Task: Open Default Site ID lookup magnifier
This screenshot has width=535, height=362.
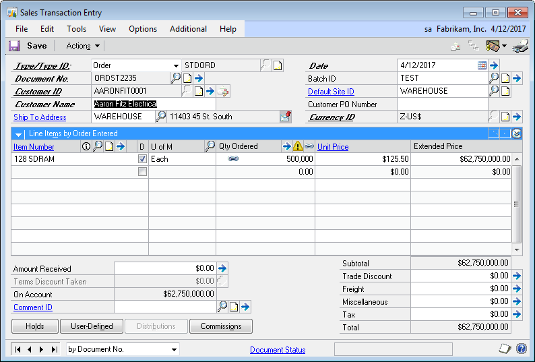Action: point(493,91)
